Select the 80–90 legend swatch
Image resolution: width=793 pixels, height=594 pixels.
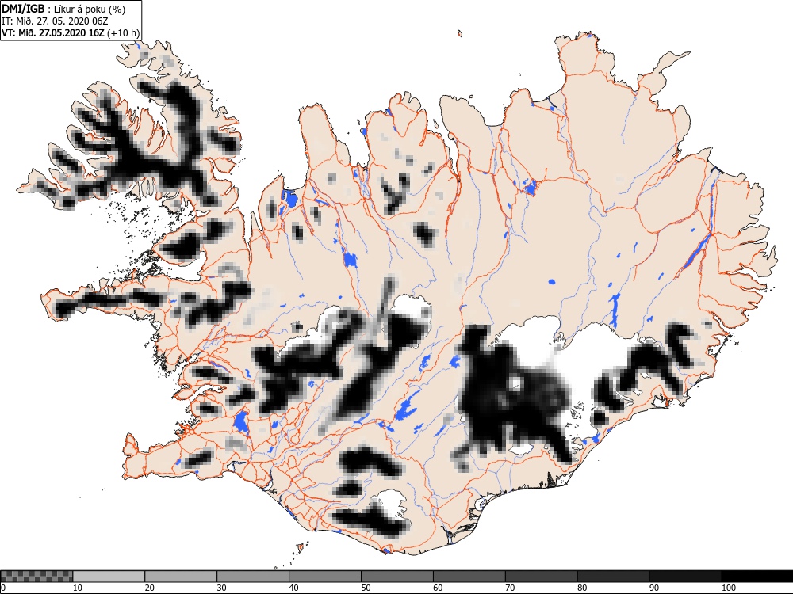click(613, 577)
